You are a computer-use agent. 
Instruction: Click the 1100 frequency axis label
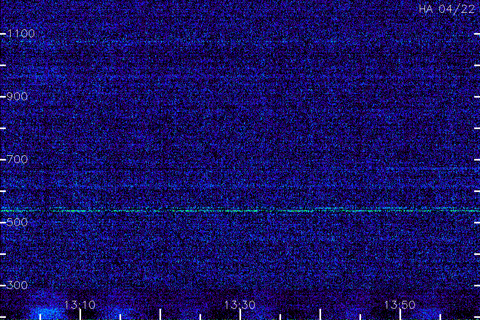point(21,34)
